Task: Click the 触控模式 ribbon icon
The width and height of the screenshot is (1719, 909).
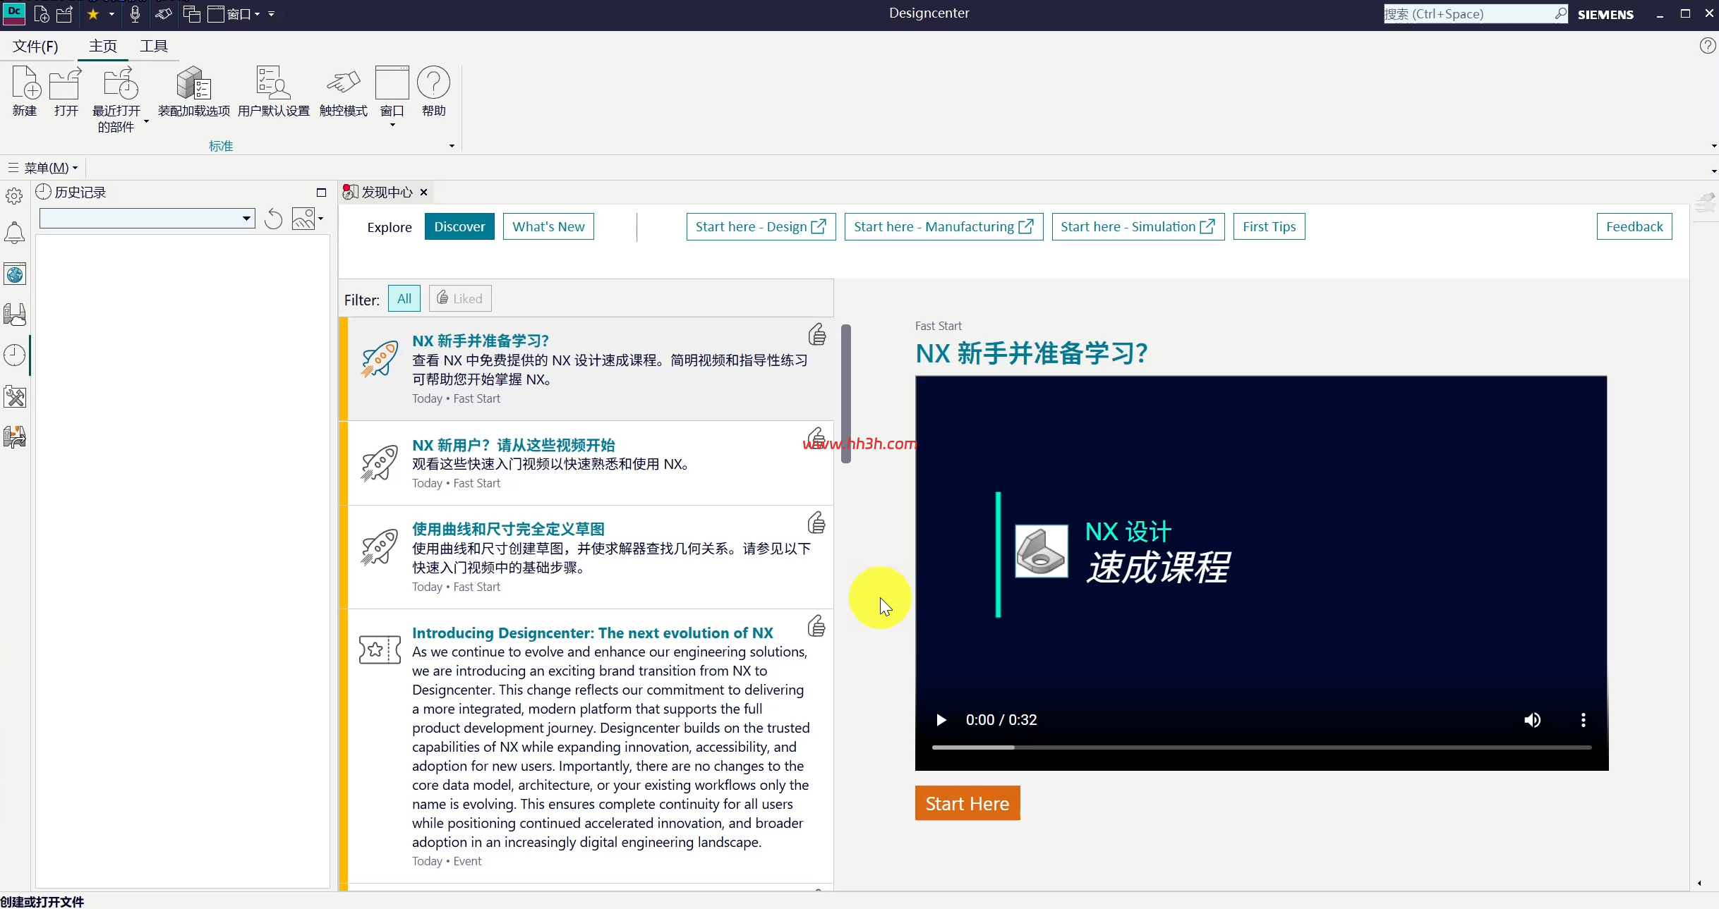Action: (x=344, y=83)
